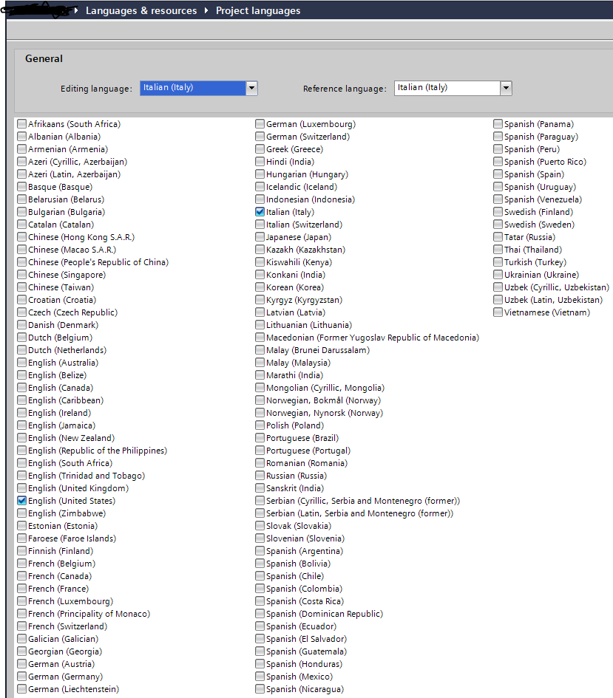The image size is (613, 698).
Task: Tick the German (Luxembourg) checkbox
Action: click(260, 124)
